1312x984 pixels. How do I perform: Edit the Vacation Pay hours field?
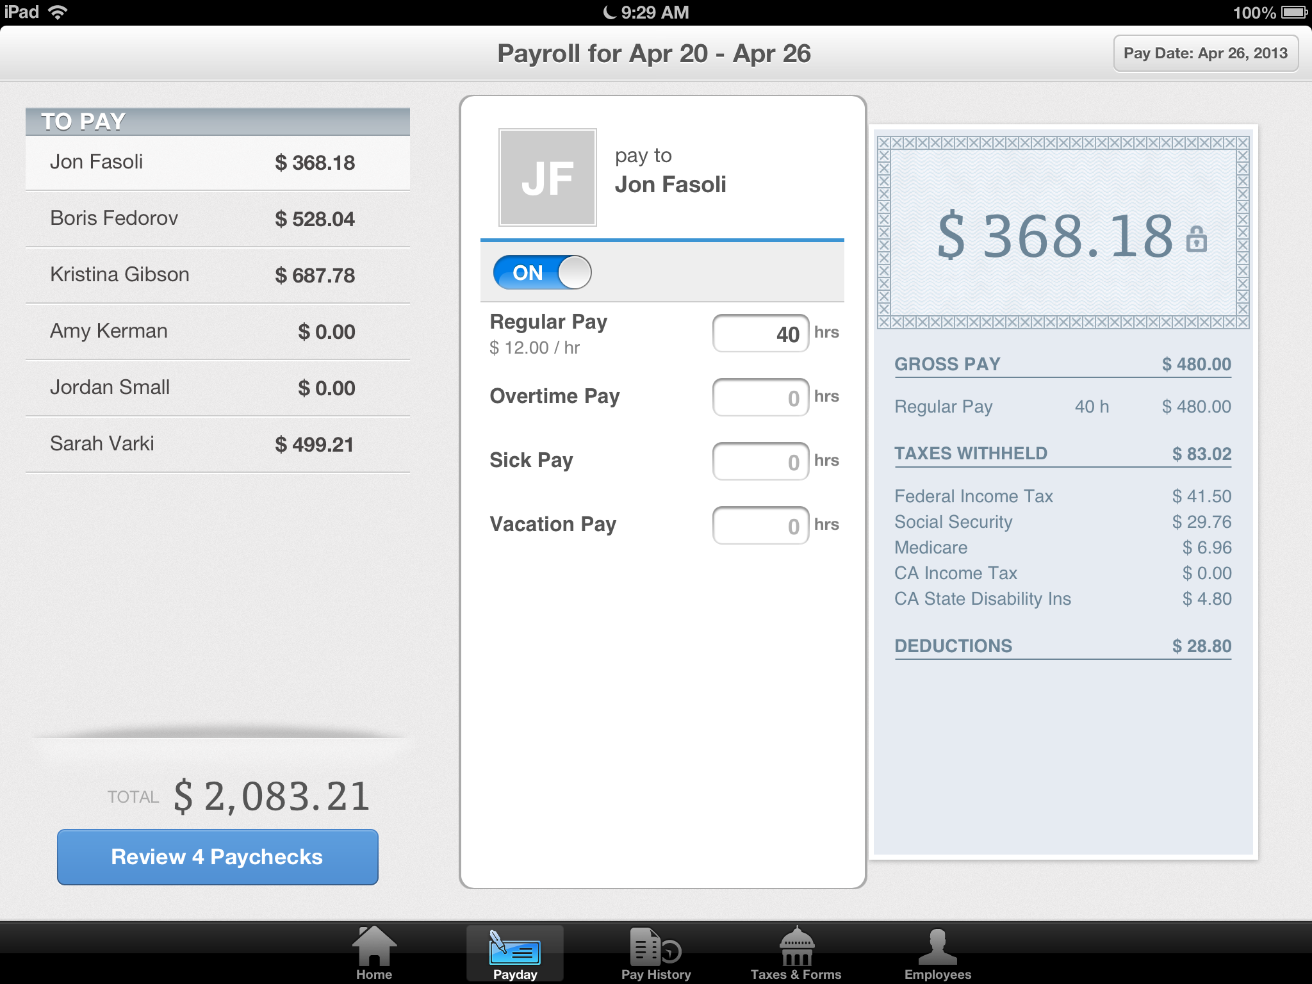[760, 525]
